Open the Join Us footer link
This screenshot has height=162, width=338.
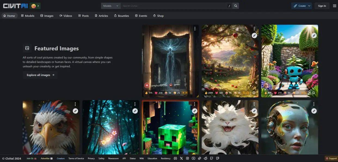(x=32, y=158)
